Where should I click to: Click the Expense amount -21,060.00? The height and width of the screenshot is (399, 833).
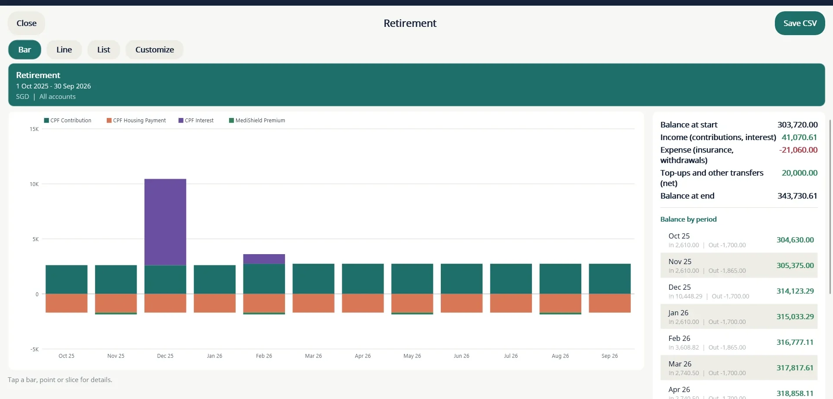point(798,150)
